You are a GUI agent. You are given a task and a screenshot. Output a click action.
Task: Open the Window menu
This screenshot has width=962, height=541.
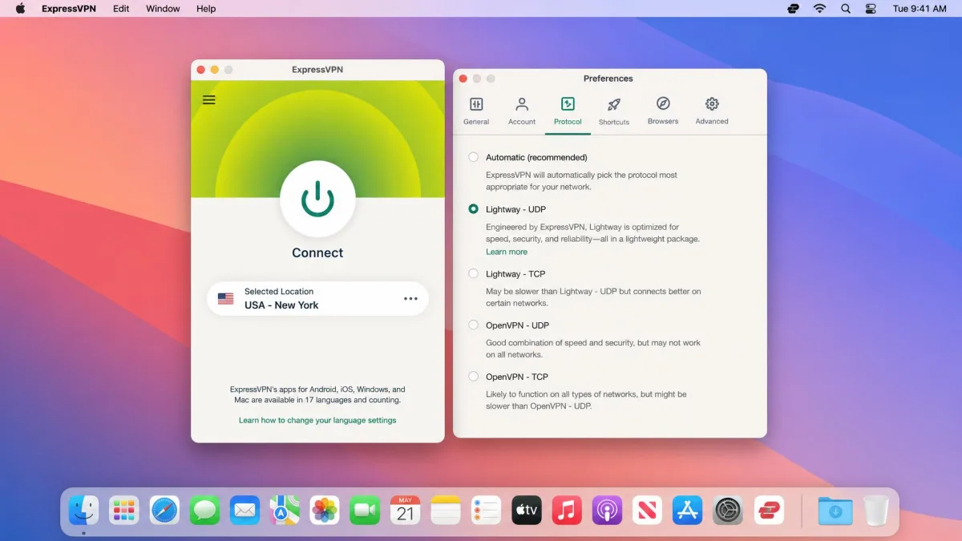point(163,9)
